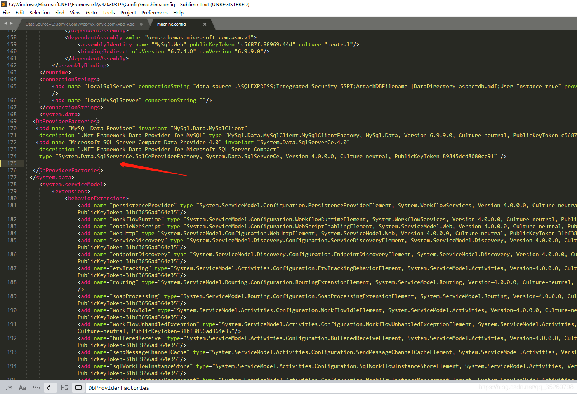Image resolution: width=577 pixels, height=394 pixels.
Task: Open the Goto menu
Action: click(x=91, y=13)
